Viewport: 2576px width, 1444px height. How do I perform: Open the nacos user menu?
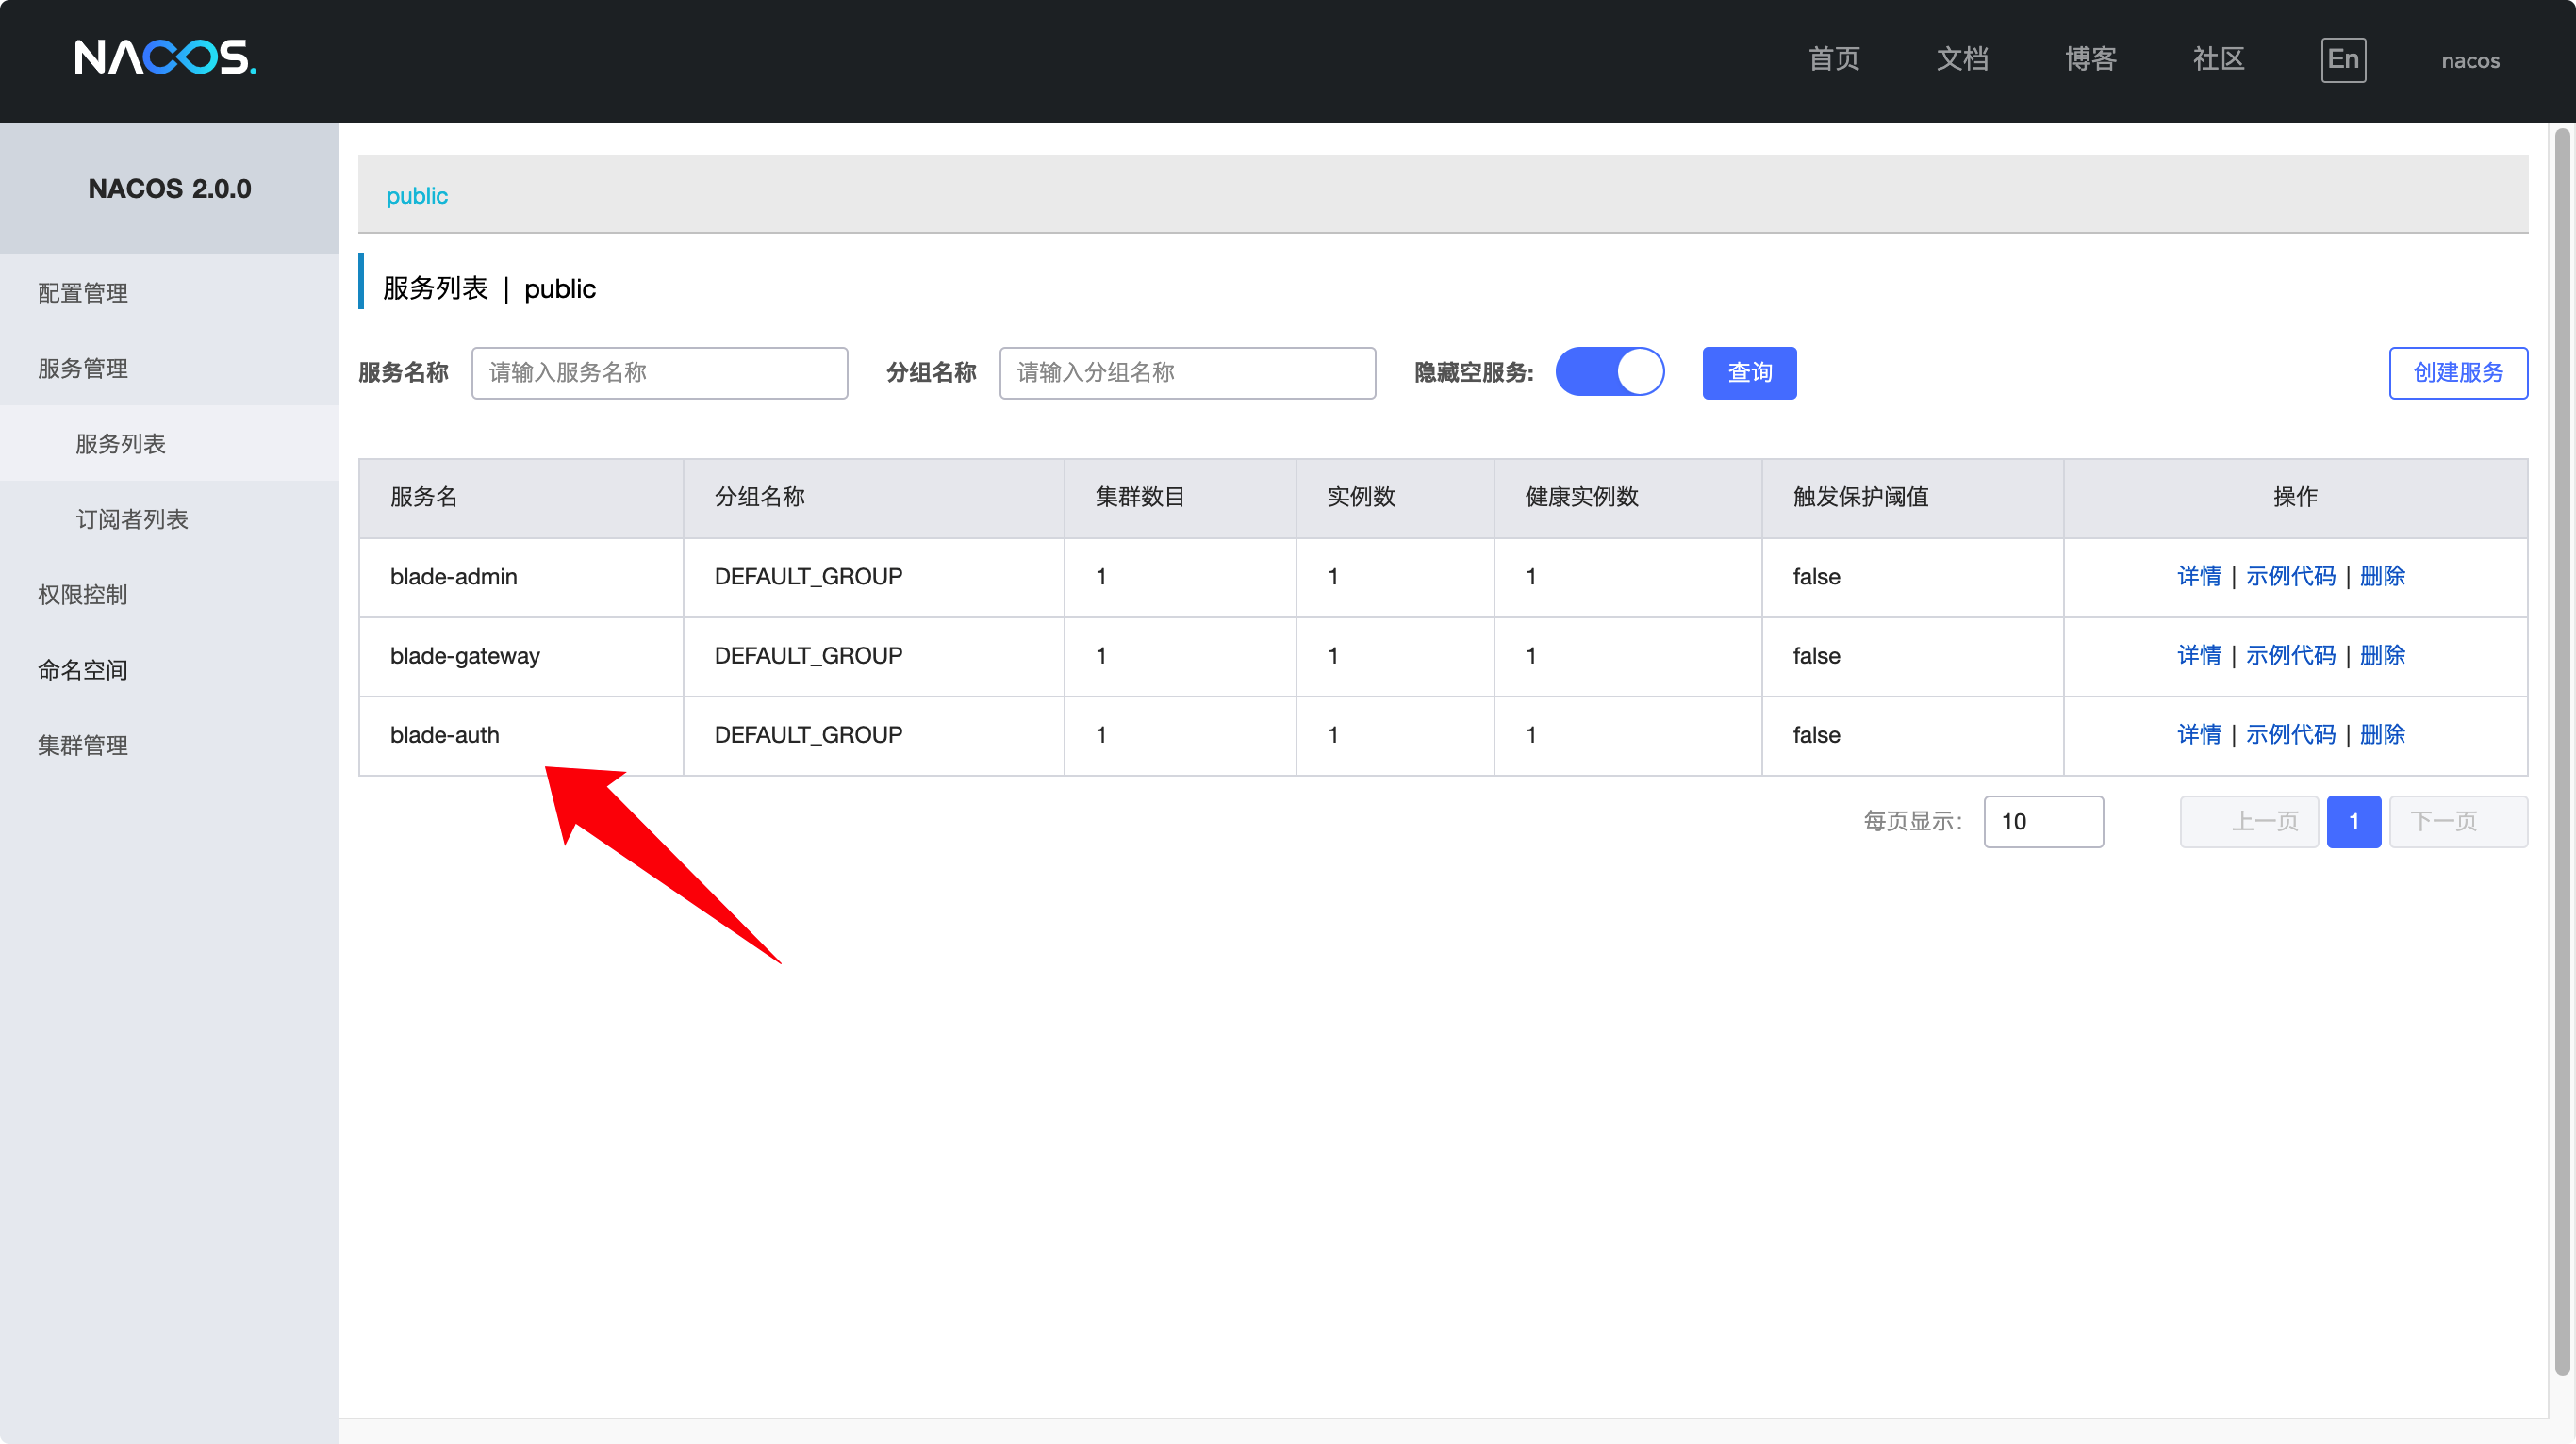coord(2470,61)
